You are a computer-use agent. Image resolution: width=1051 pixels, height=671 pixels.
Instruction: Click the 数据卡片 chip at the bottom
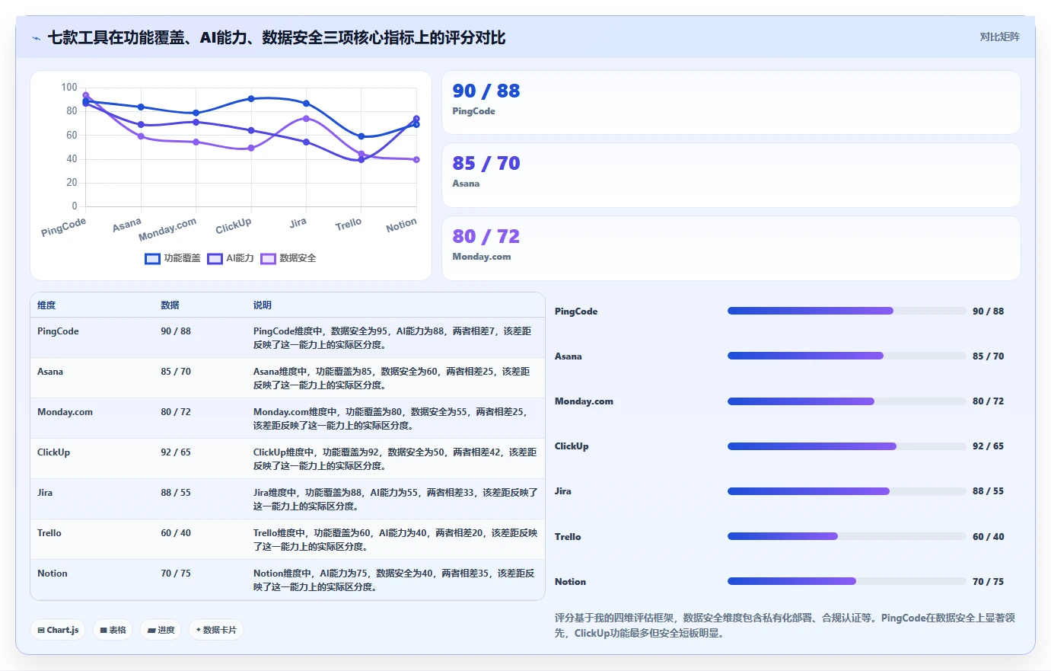tap(216, 630)
